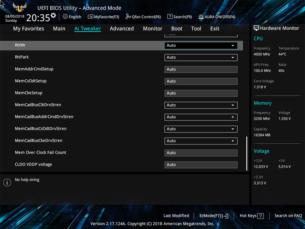Image resolution: width=305 pixels, height=229 pixels.
Task: Click Search on FAQ link
Action: point(288,215)
